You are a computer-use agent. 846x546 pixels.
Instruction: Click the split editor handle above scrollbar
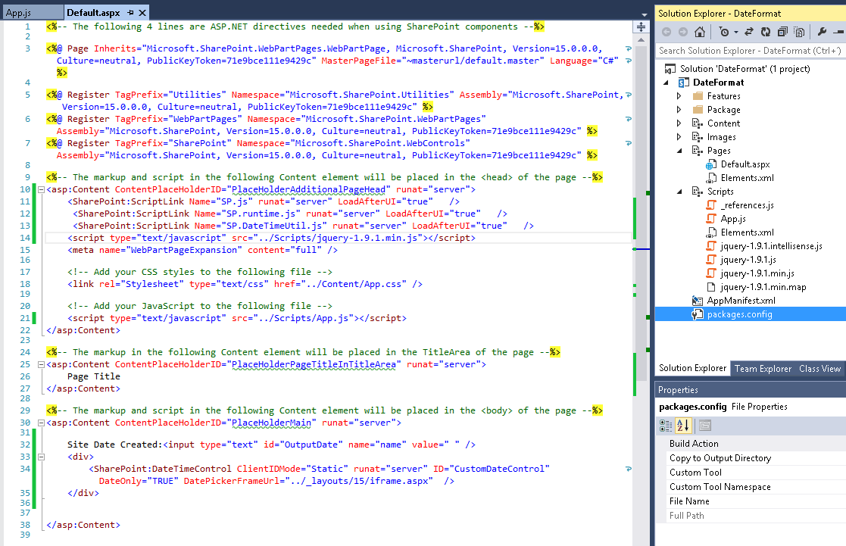(641, 27)
